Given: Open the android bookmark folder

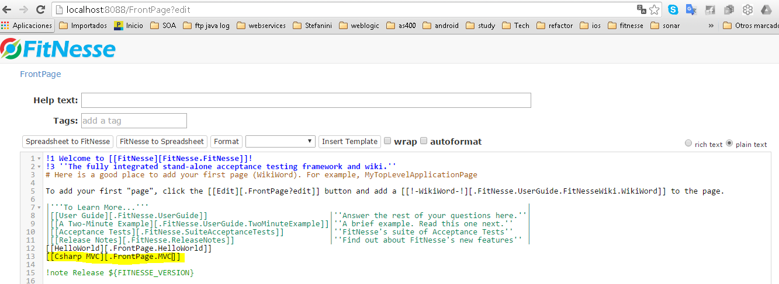Looking at the screenshot, I should tap(441, 26).
